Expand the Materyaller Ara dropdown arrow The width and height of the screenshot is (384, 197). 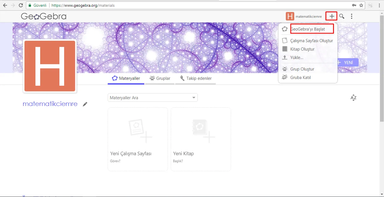194,98
